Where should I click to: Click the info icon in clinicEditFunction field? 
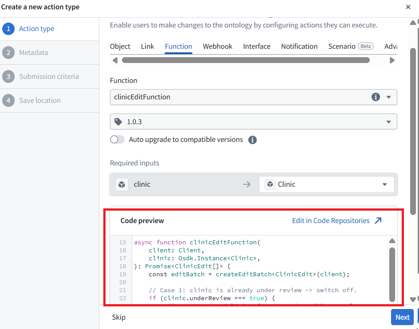(x=376, y=97)
